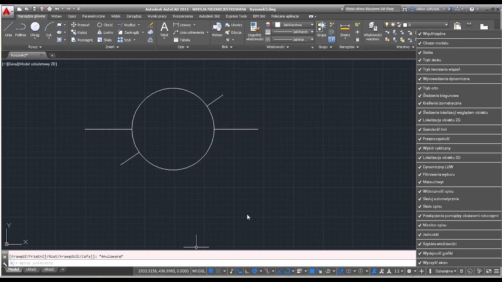
Task: Click the Obróć rotate tool
Action: (x=105, y=25)
